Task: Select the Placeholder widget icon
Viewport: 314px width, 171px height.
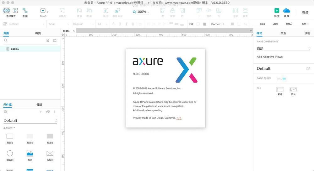Action: 50,153
